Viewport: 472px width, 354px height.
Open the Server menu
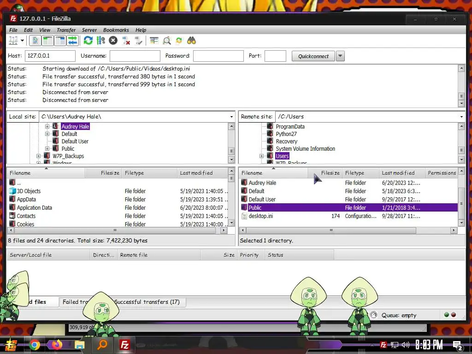(x=89, y=30)
